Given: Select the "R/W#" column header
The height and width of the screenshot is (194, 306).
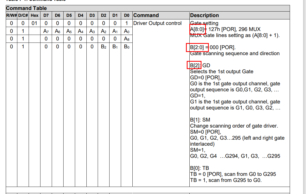Looking at the screenshot, I should (12, 15).
